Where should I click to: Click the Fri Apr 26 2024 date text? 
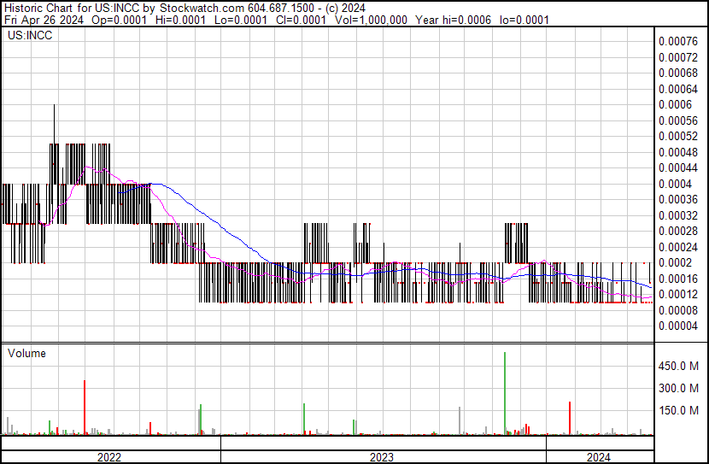click(x=44, y=20)
